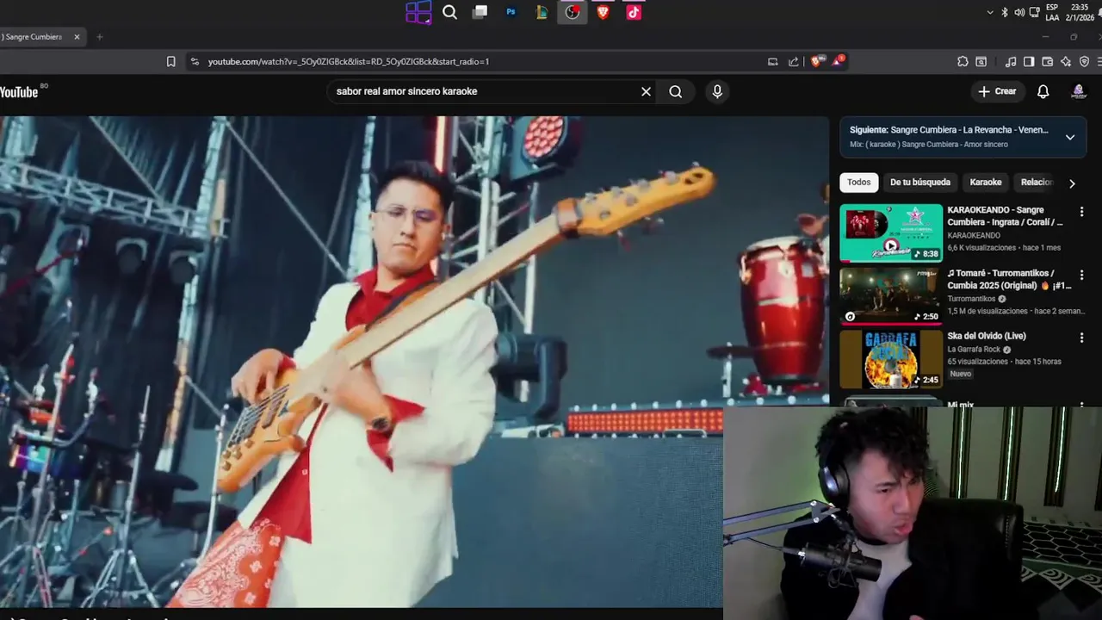Image resolution: width=1102 pixels, height=620 pixels.
Task: Open the Windows Start menu icon
Action: [x=418, y=12]
